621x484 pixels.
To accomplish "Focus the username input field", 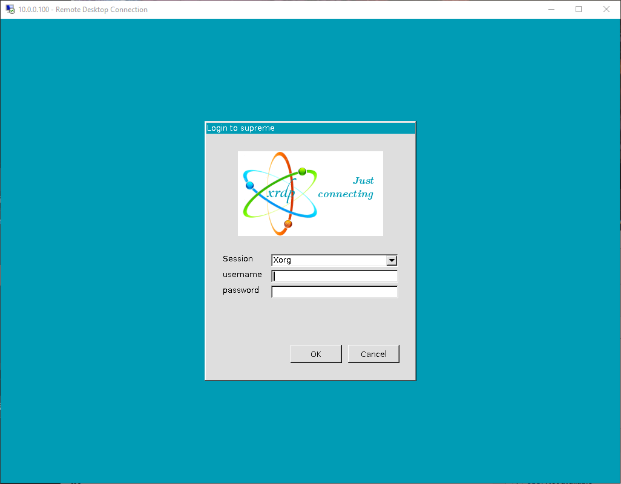I will [x=334, y=276].
